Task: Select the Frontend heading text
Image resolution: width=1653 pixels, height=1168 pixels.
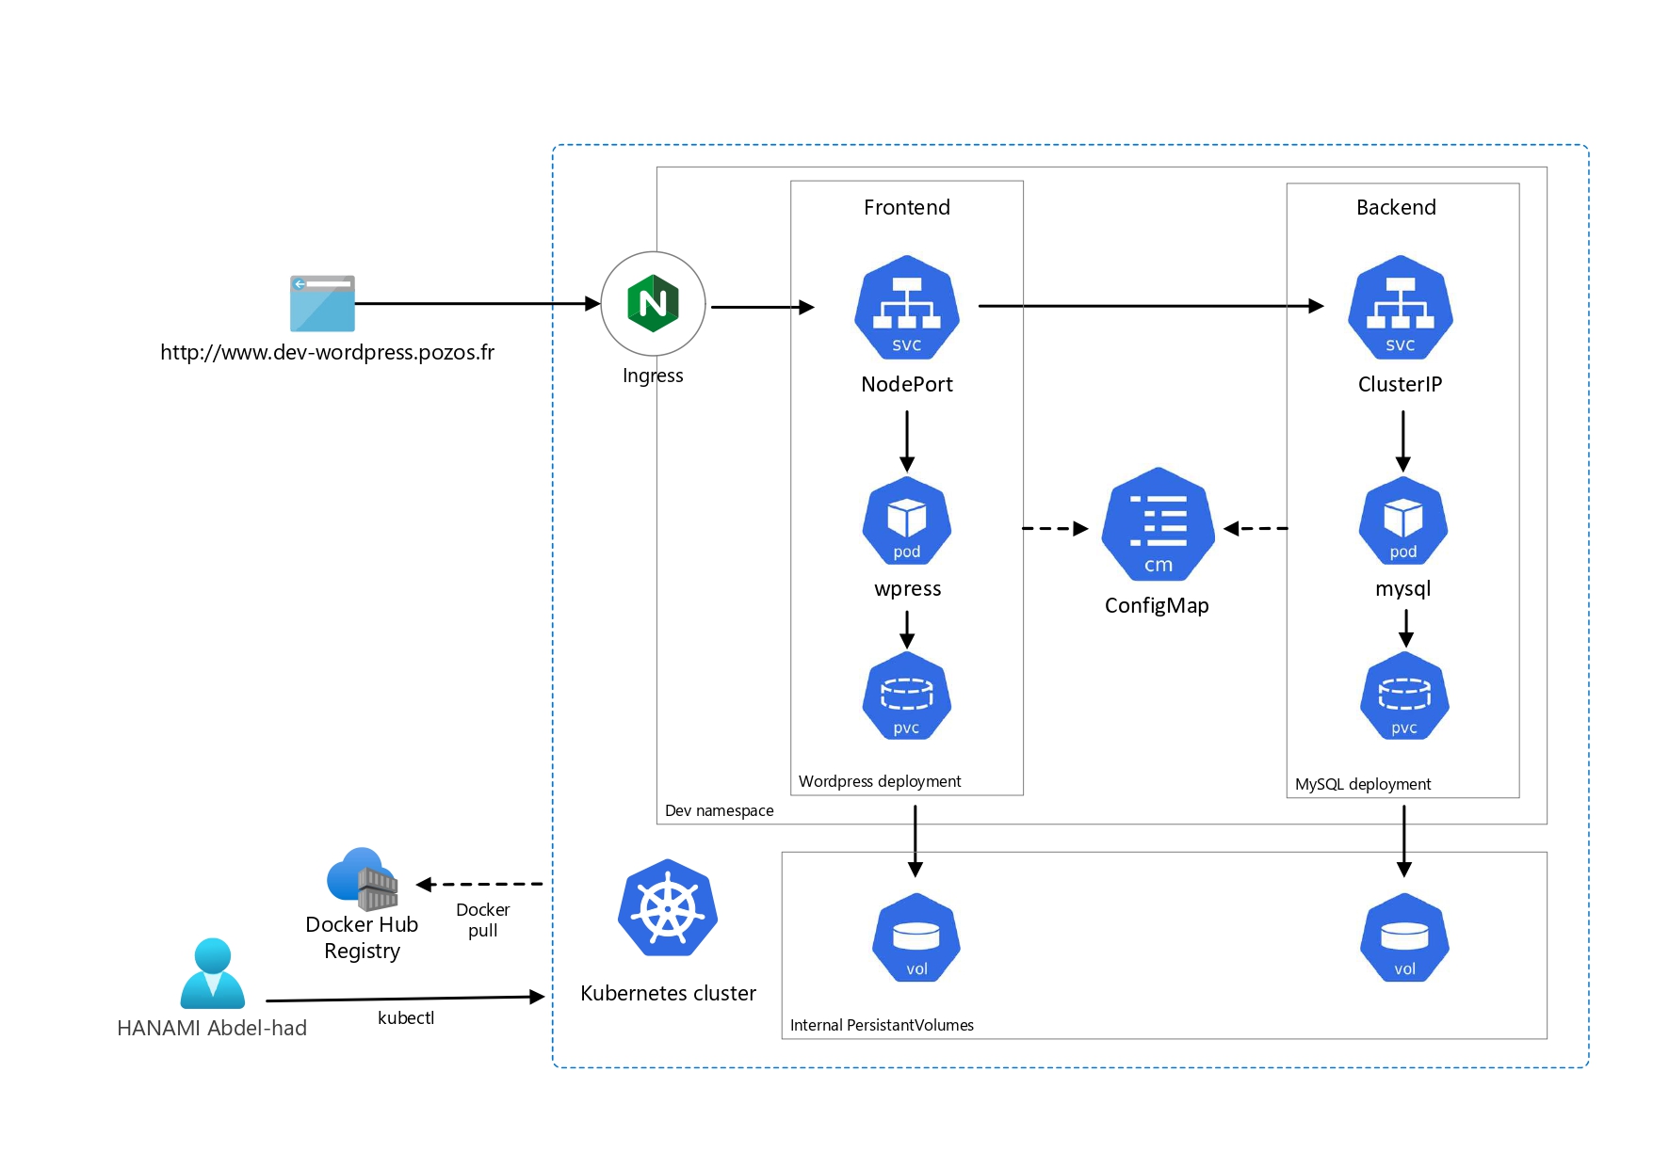Action: pyautogui.click(x=907, y=207)
